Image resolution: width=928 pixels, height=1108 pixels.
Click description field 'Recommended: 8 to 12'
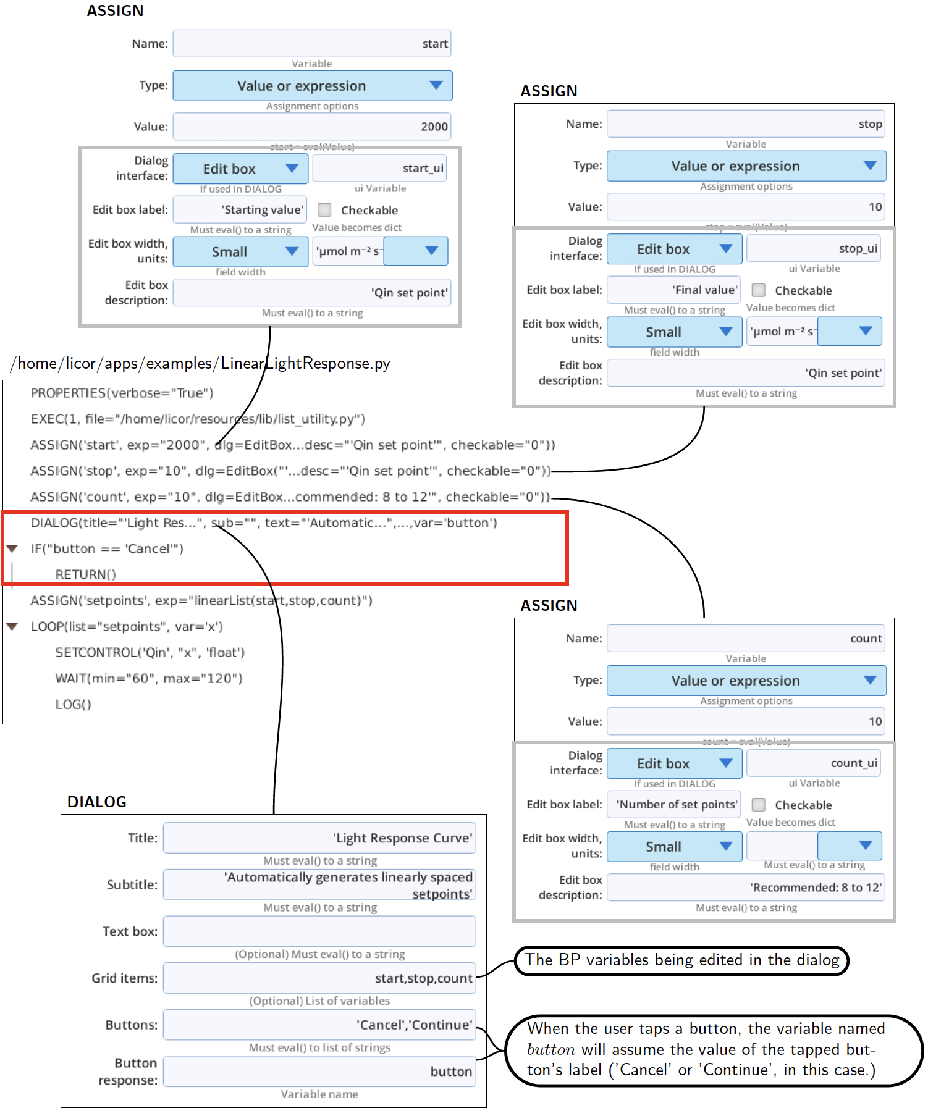746,888
